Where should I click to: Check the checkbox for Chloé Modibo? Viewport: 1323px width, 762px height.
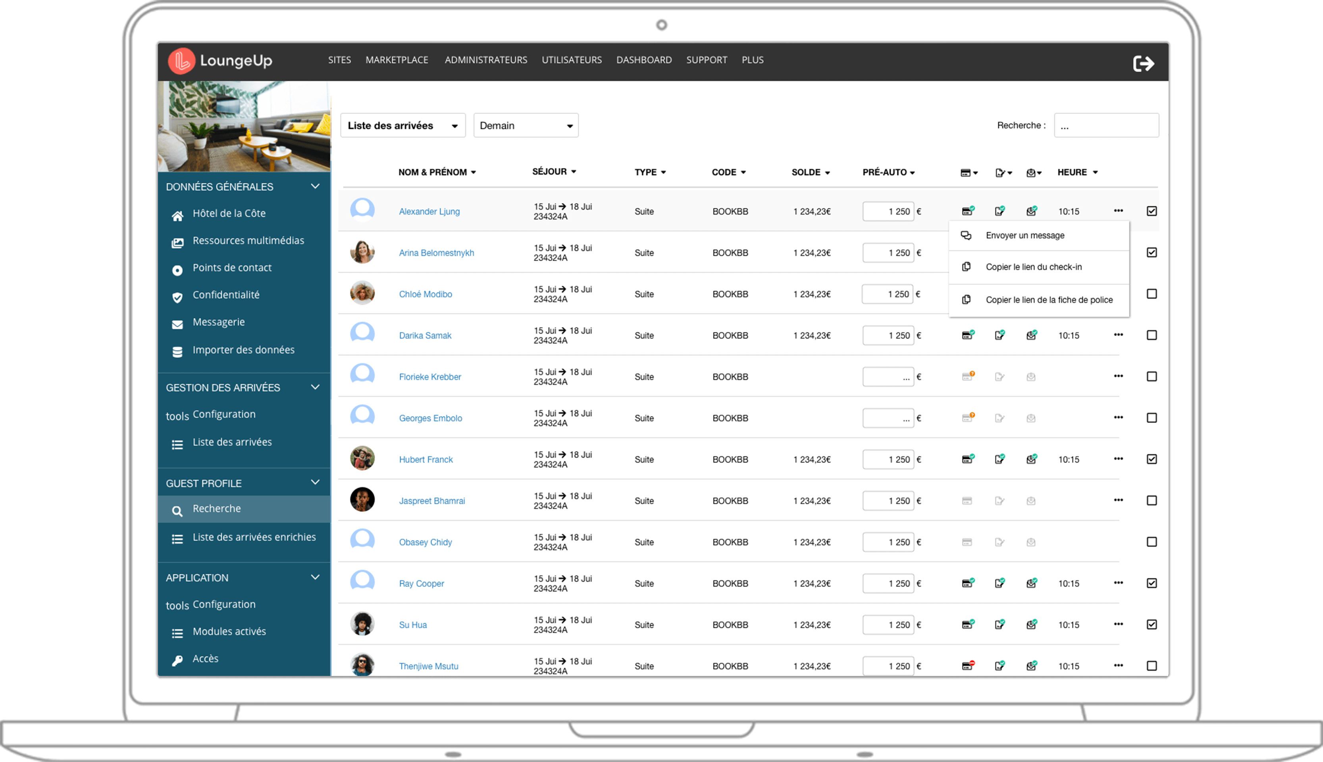tap(1151, 294)
